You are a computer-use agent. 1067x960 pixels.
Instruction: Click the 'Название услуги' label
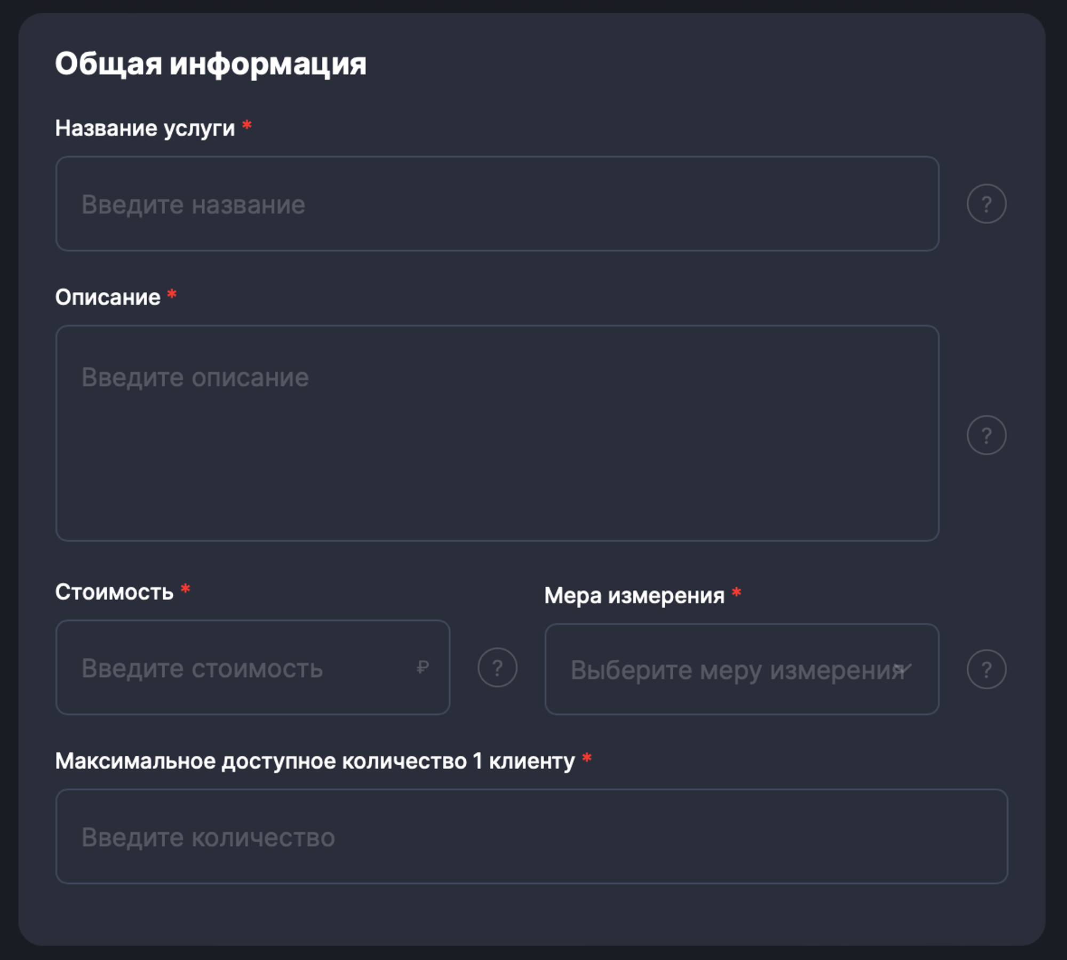click(145, 129)
